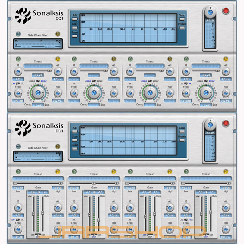Click the 1.87 kHz frequency field in CQ1

(186, 101)
